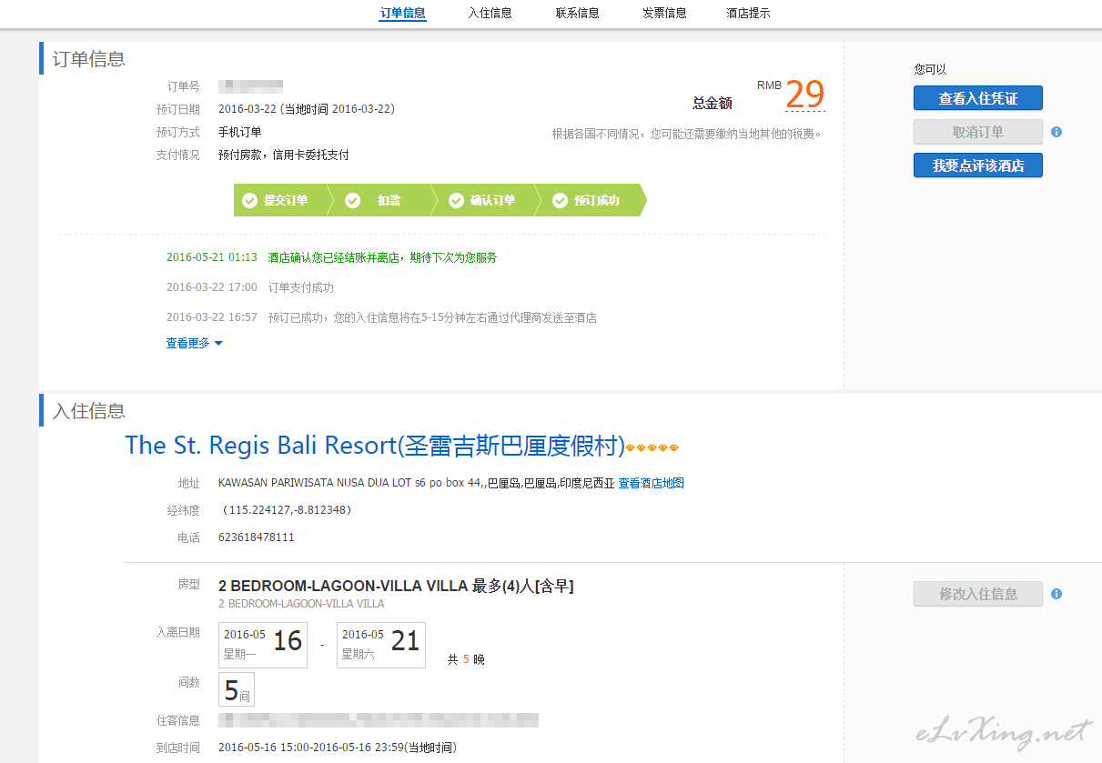Select the 酒店提示 tab
The width and height of the screenshot is (1102, 763).
click(748, 13)
